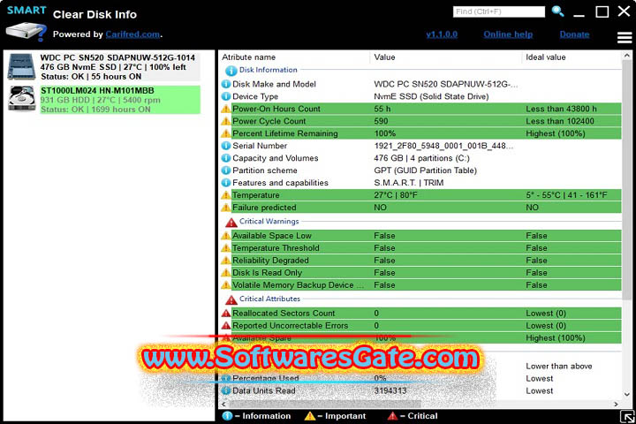Click the horizontal scrollbar left arrow
This screenshot has height=424, width=636.
(223, 404)
